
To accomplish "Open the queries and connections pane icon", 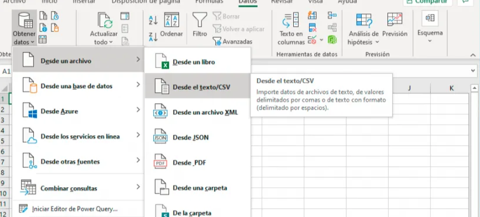I will click(125, 16).
